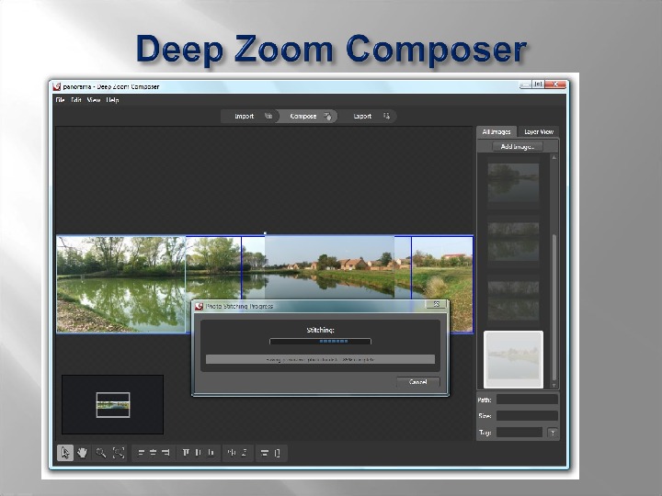Align selected images to vertical centers
This screenshot has width=662, height=496.
[198, 453]
